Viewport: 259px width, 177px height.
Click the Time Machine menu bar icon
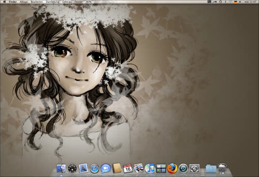pyautogui.click(x=220, y=2)
